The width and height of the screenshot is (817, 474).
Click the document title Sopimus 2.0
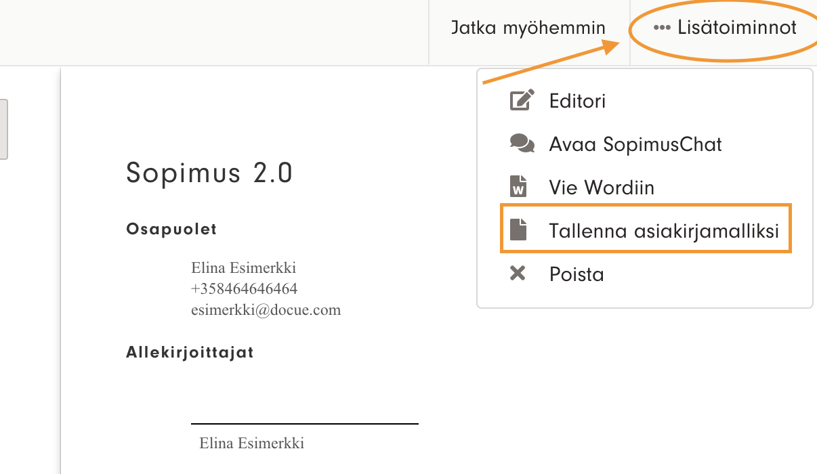coord(209,174)
